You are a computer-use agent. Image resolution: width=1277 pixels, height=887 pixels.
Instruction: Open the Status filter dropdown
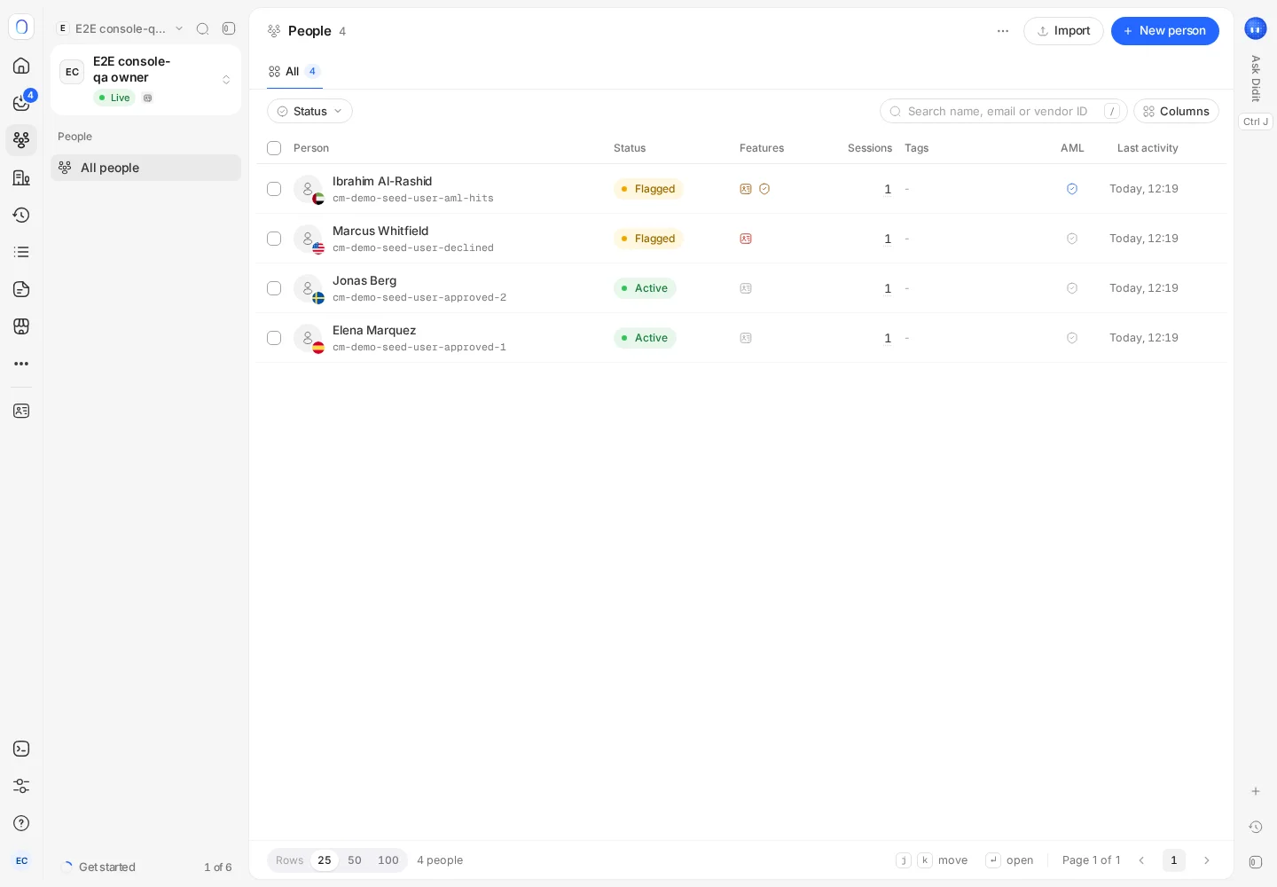click(309, 111)
